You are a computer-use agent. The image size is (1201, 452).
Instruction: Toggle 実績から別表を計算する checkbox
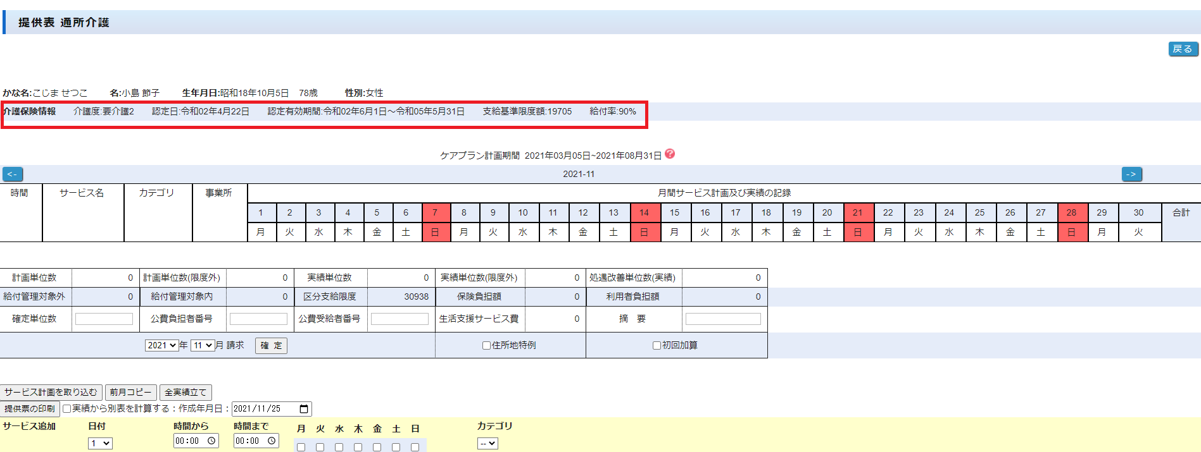pyautogui.click(x=66, y=409)
